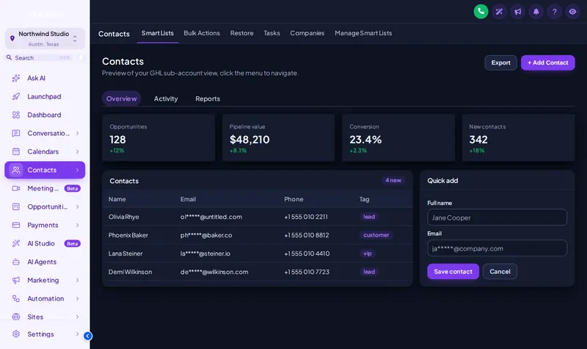Click the green phone dialer icon
This screenshot has height=349, width=587.
coord(481,12)
